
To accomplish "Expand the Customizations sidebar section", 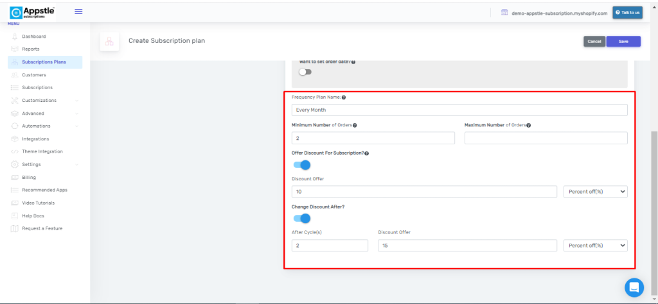I will (x=76, y=101).
